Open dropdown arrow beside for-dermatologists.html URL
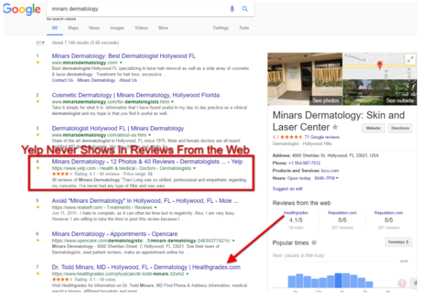This screenshot has width=429, height=296. (172, 101)
